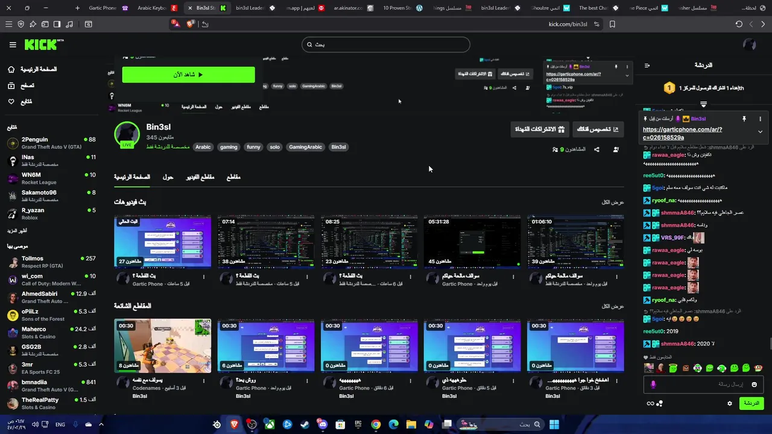Switch to the Arabic Keyboard browser tab
Viewport: 772px width, 434px height.
[157, 8]
